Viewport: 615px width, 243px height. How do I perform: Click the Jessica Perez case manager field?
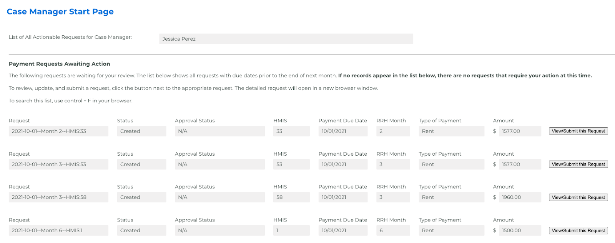pos(286,39)
